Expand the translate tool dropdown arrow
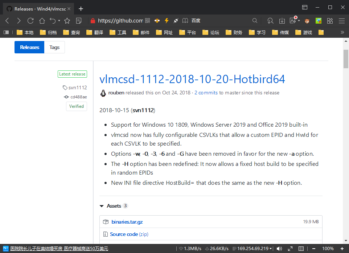The image size is (349, 253). (x=299, y=21)
